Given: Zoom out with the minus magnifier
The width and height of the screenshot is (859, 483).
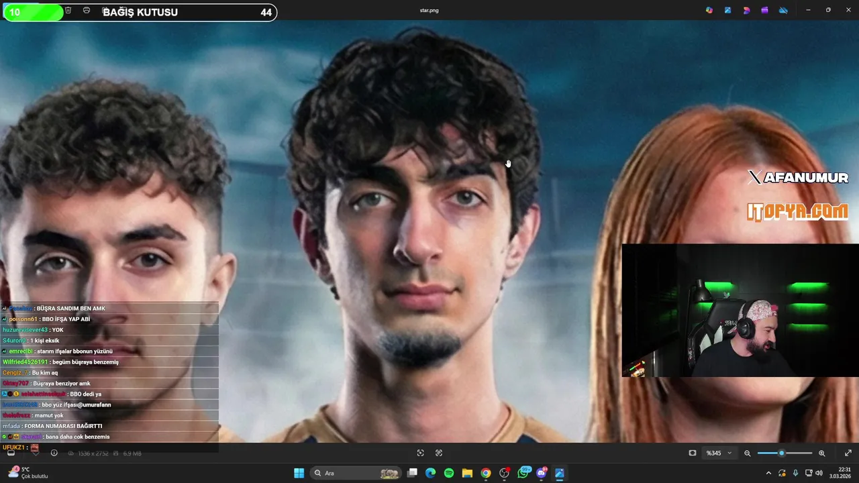Looking at the screenshot, I should [748, 453].
